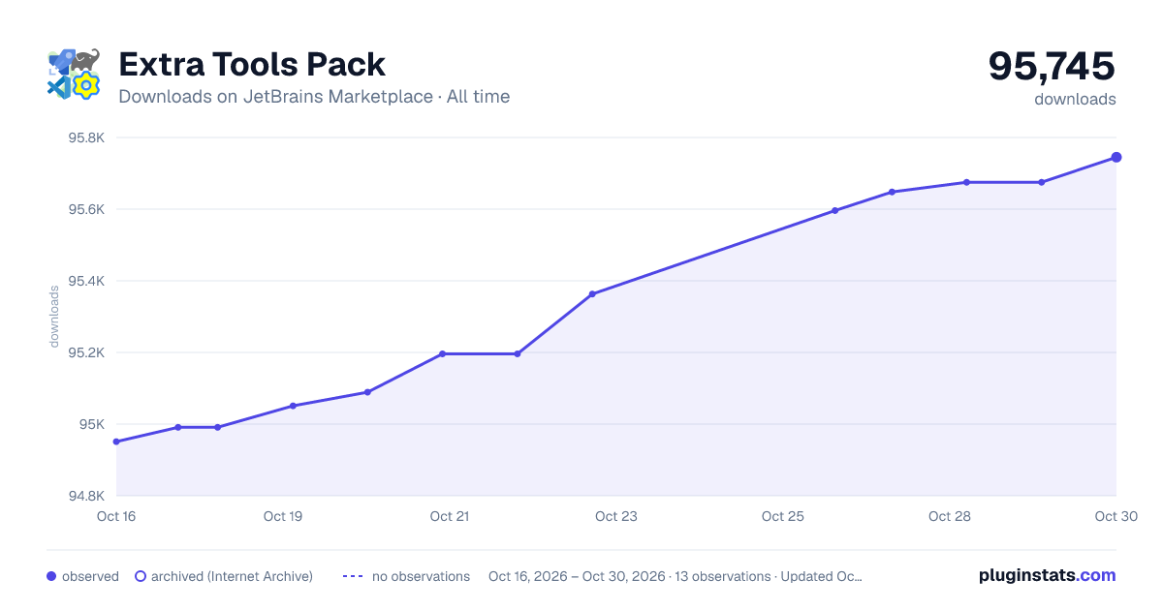
Task: Click the Downloads on JetBrains Marketplace subtitle
Action: click(x=314, y=97)
